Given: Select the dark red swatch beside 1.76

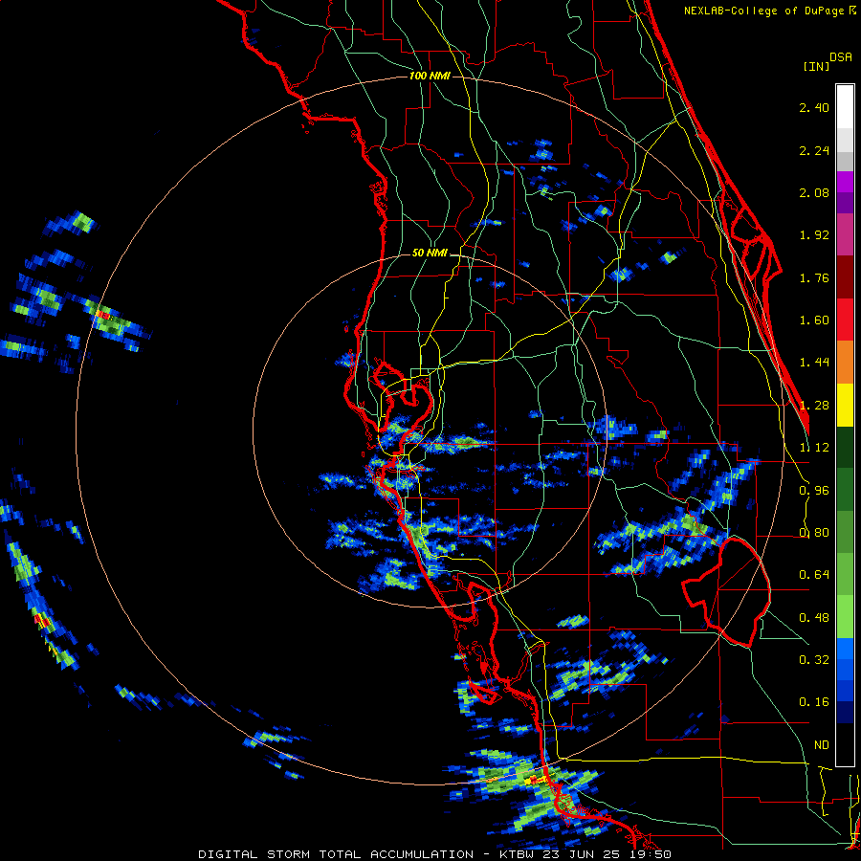Looking at the screenshot, I should point(845,276).
